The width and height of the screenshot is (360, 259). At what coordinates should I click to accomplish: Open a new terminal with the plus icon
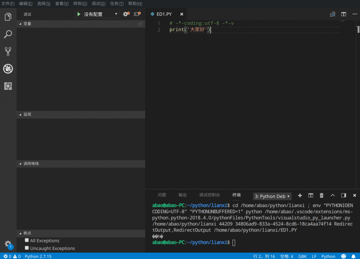[x=300, y=195]
